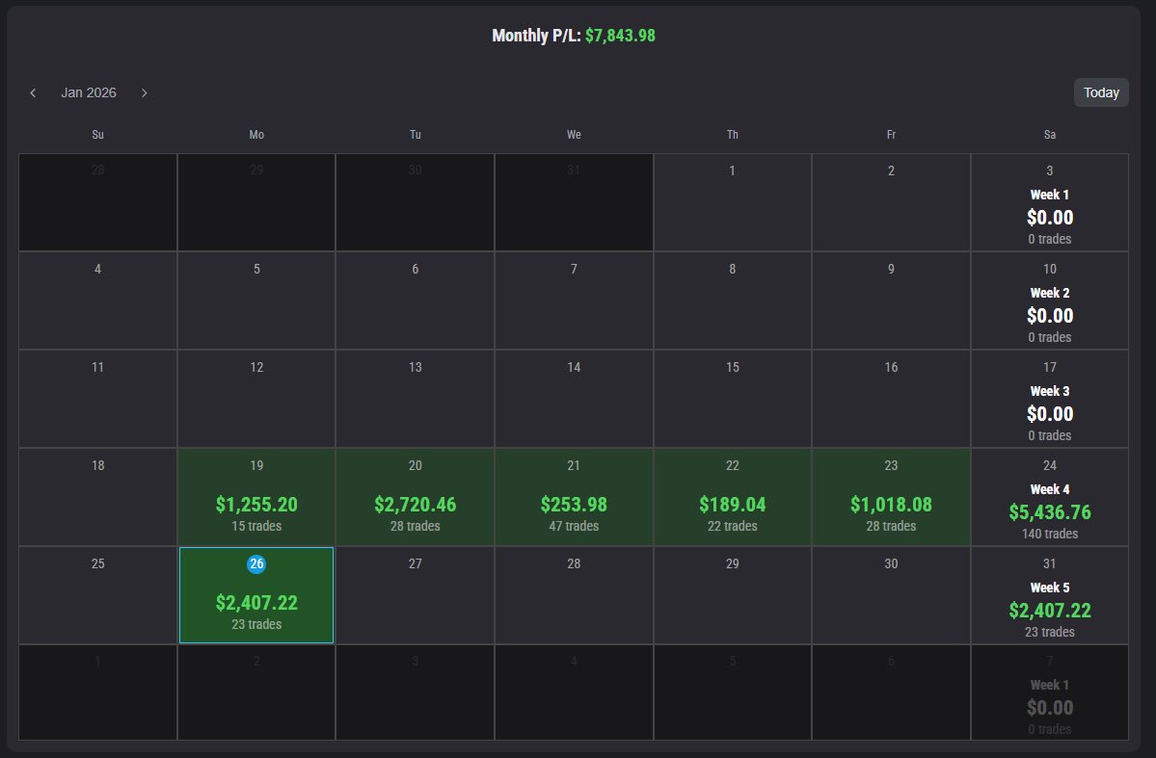Select day 6 in calendar
Screen dimensions: 1156x758
416,301
